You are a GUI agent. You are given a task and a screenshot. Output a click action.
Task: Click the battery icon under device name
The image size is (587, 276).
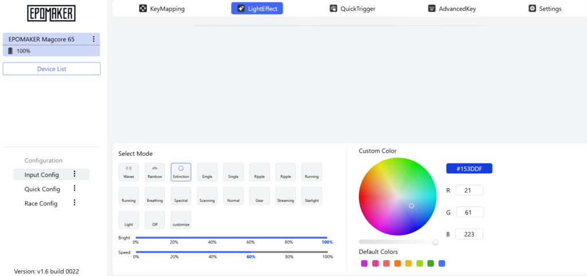[x=10, y=51]
